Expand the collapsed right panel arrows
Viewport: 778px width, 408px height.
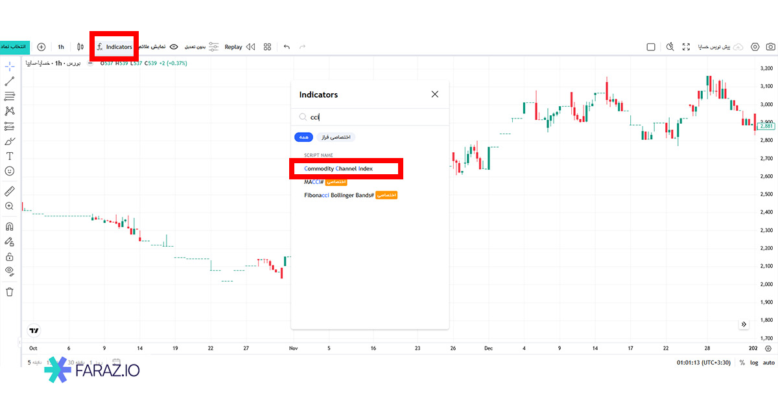(744, 324)
